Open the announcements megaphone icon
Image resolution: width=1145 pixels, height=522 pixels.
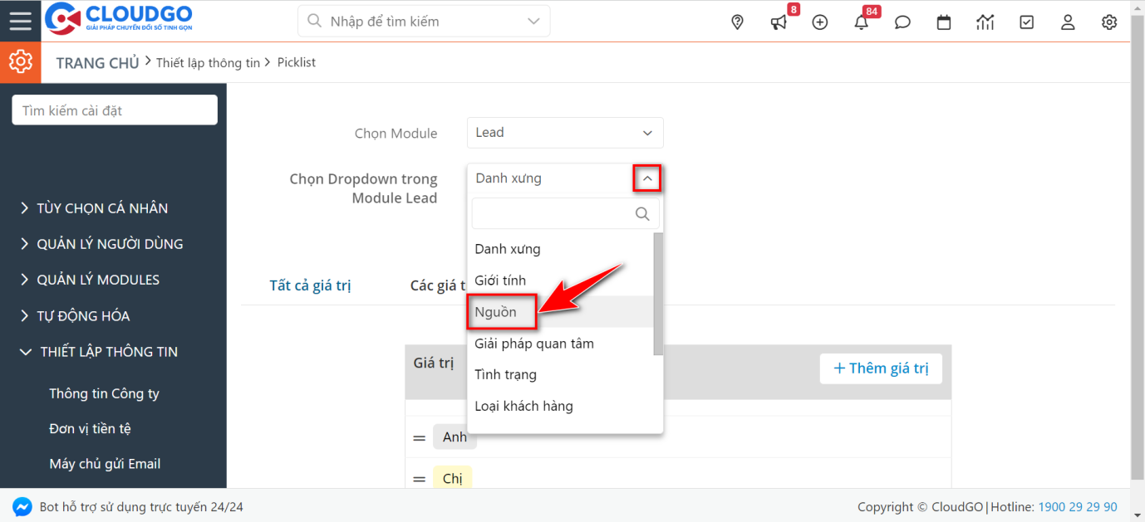[x=778, y=22]
